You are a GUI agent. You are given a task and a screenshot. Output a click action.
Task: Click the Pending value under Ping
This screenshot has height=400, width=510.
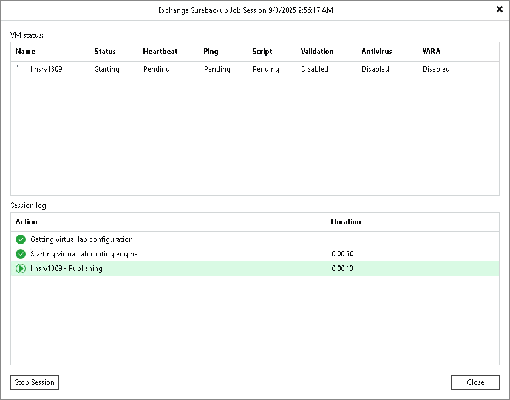(217, 70)
